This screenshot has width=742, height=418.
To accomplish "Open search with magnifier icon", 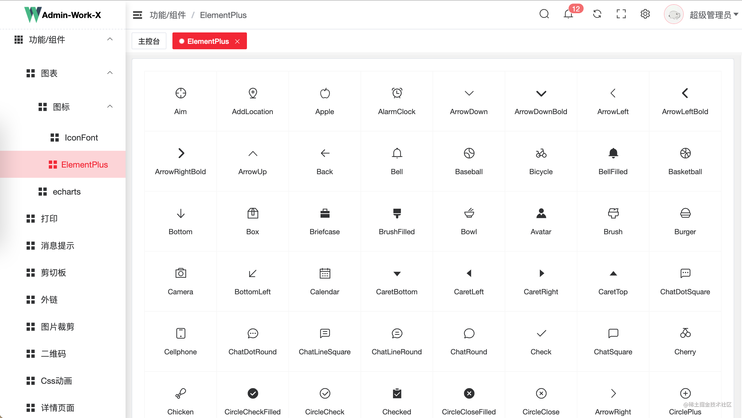I will tap(544, 14).
